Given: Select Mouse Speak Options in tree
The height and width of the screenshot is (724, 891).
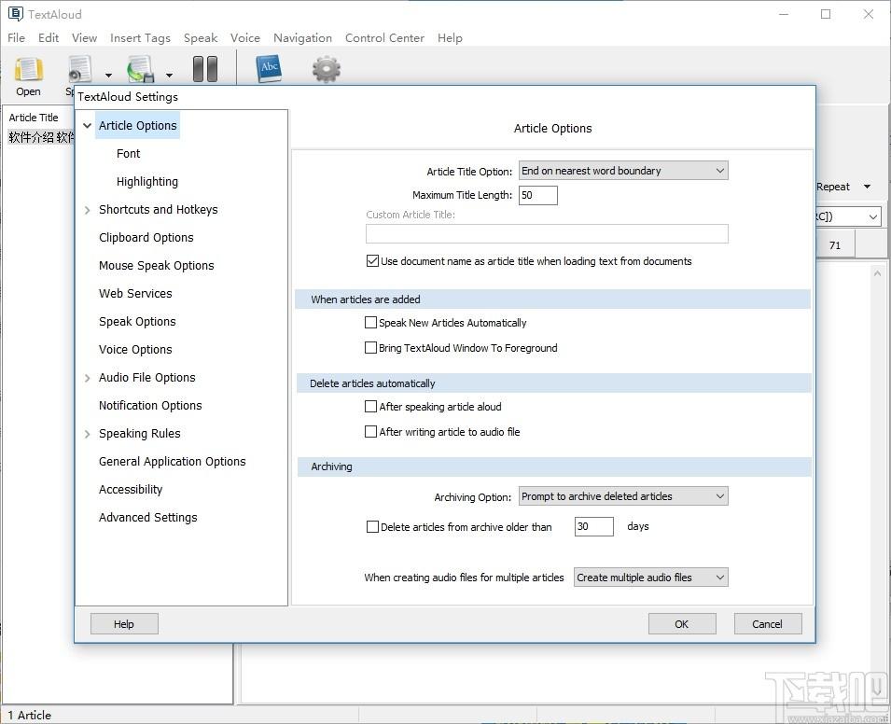Looking at the screenshot, I should tap(156, 265).
